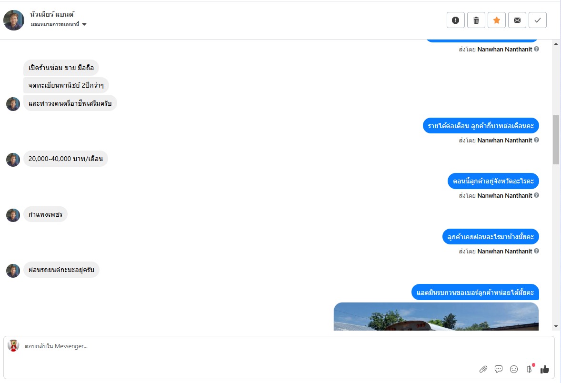Attach a file with paperclip icon
Viewport: 561px width, 383px height.
coord(483,369)
